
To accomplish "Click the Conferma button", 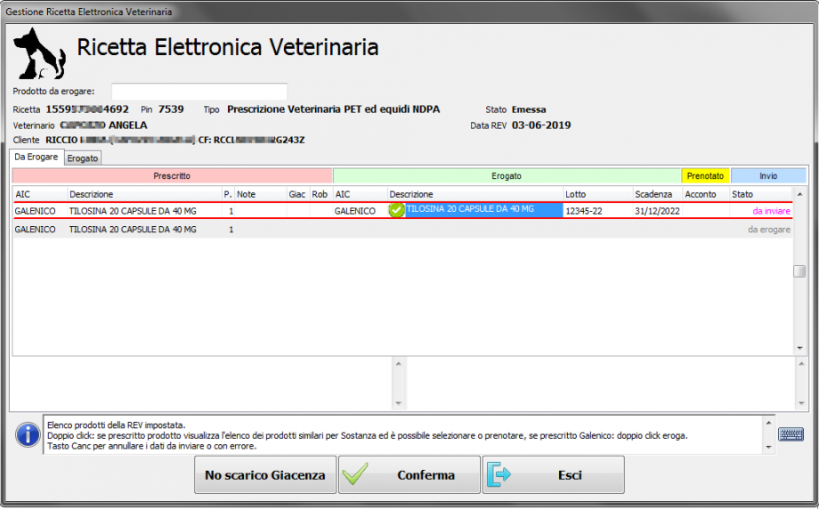I will pos(409,475).
